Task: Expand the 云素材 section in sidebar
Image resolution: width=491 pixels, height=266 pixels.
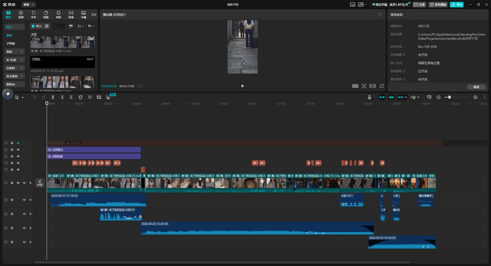Action: pos(14,68)
